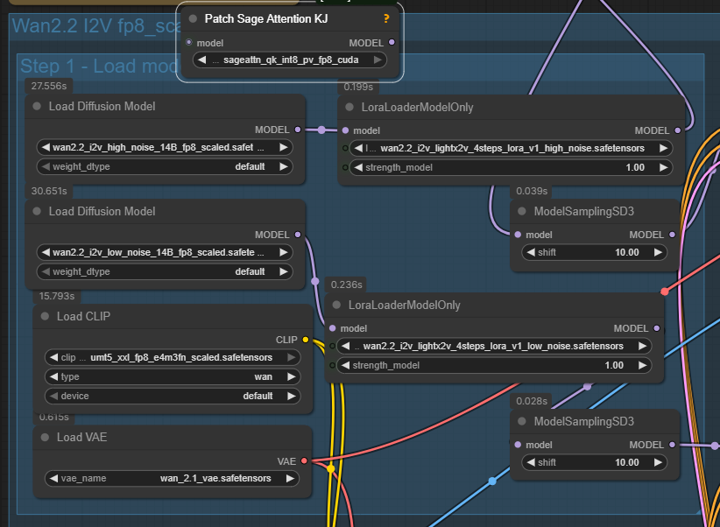Open the wan2.2_i2v_low_noise_14B_fp8_scaled model dropdown

click(165, 252)
